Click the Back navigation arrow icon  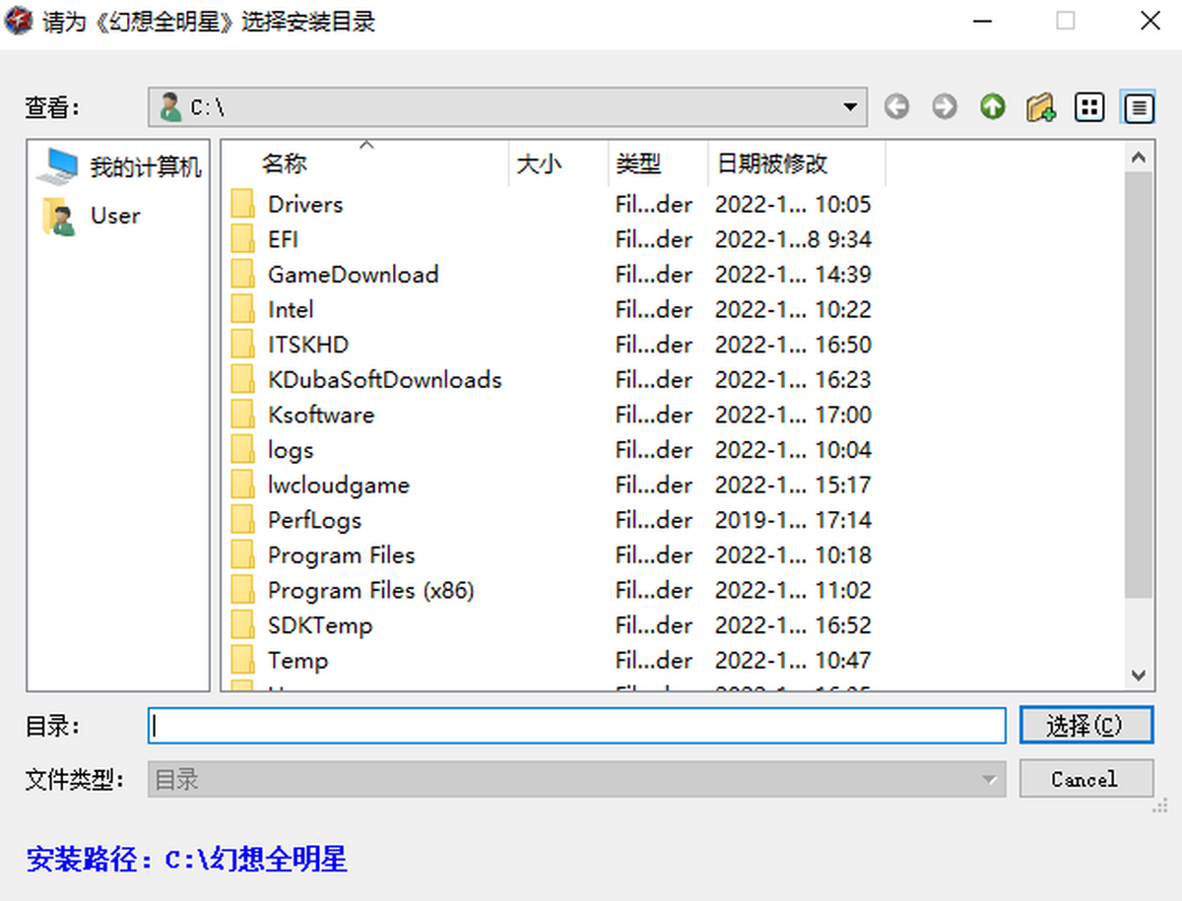pyautogui.click(x=896, y=106)
